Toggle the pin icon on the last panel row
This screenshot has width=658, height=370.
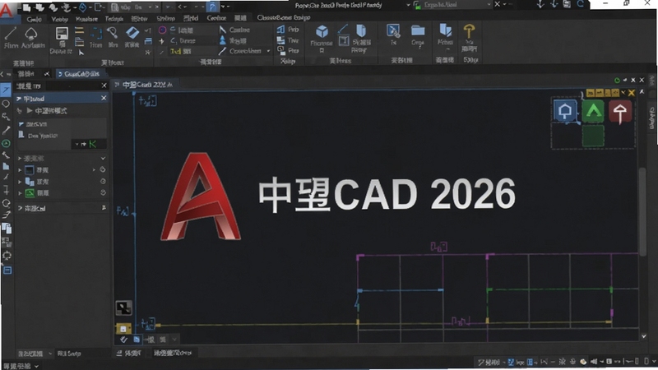coord(104,208)
